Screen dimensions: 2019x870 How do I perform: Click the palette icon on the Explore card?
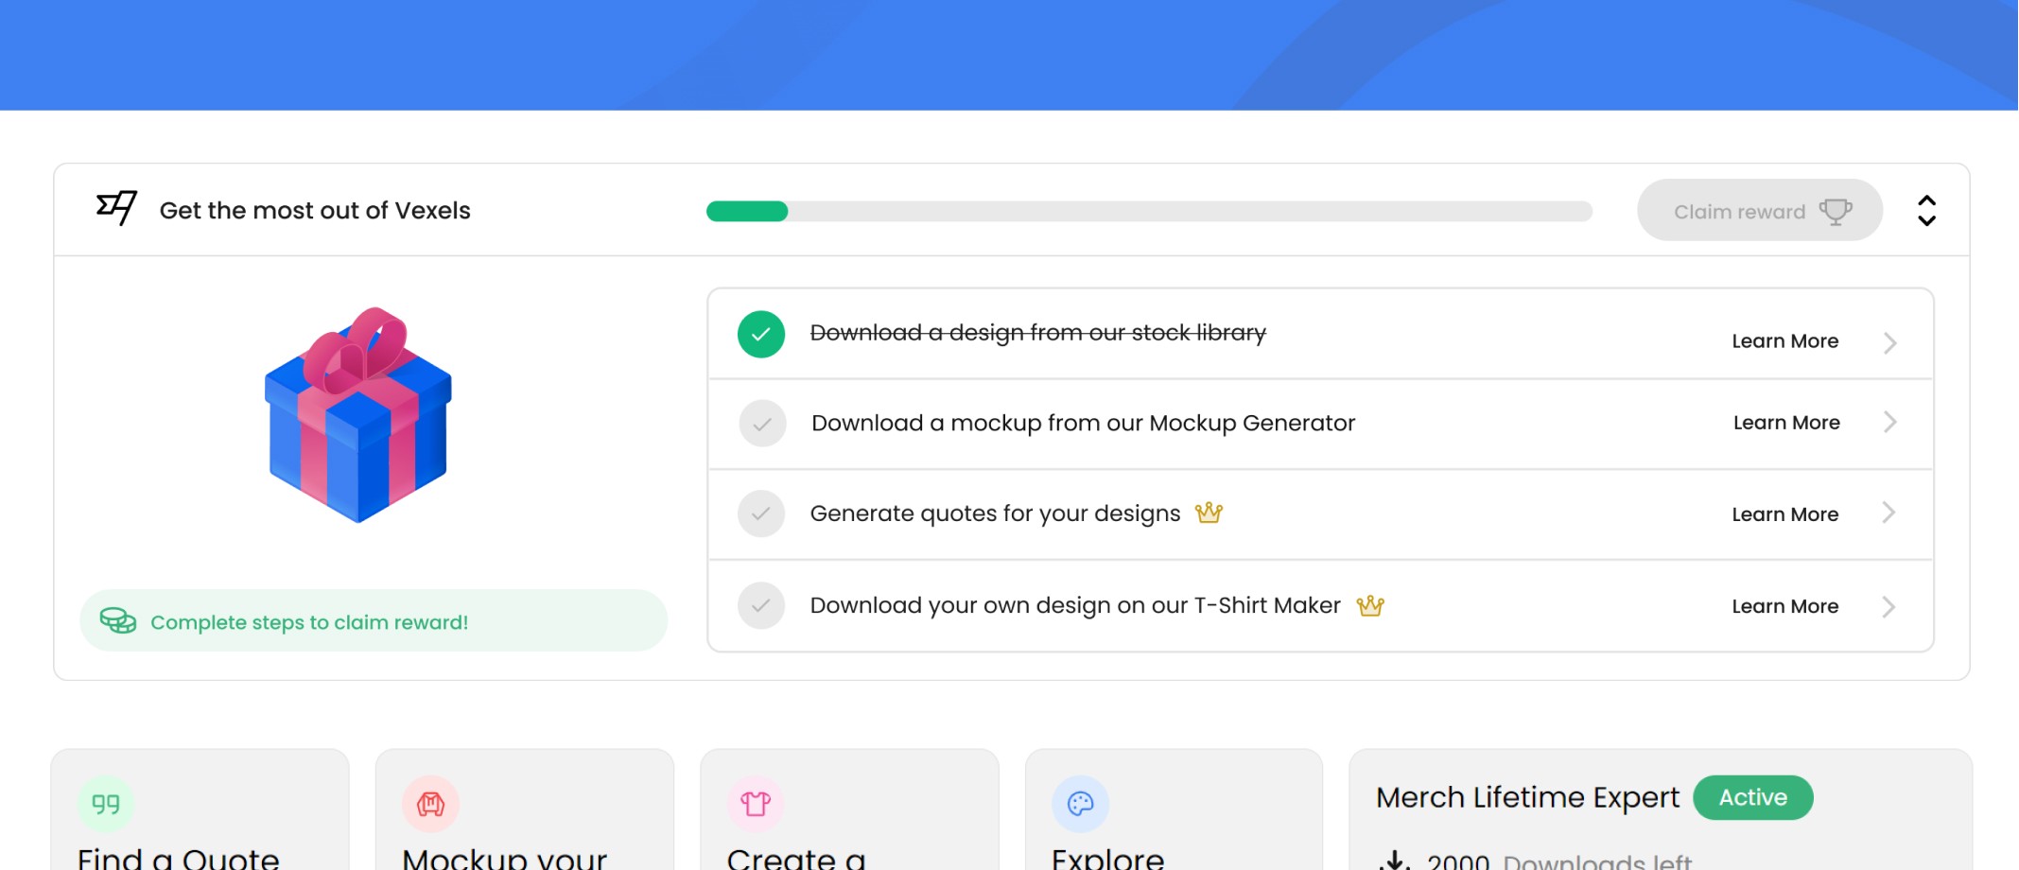[1080, 804]
